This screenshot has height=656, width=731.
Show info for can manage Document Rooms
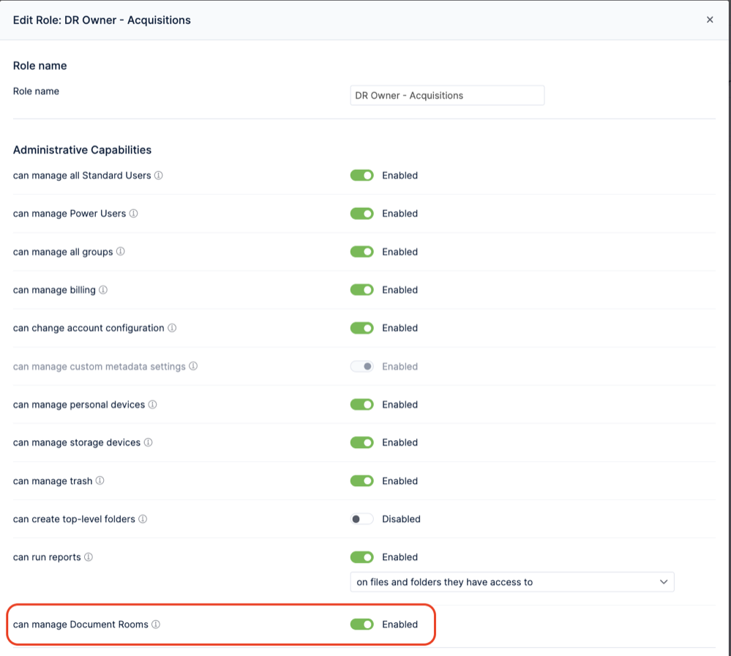(156, 625)
